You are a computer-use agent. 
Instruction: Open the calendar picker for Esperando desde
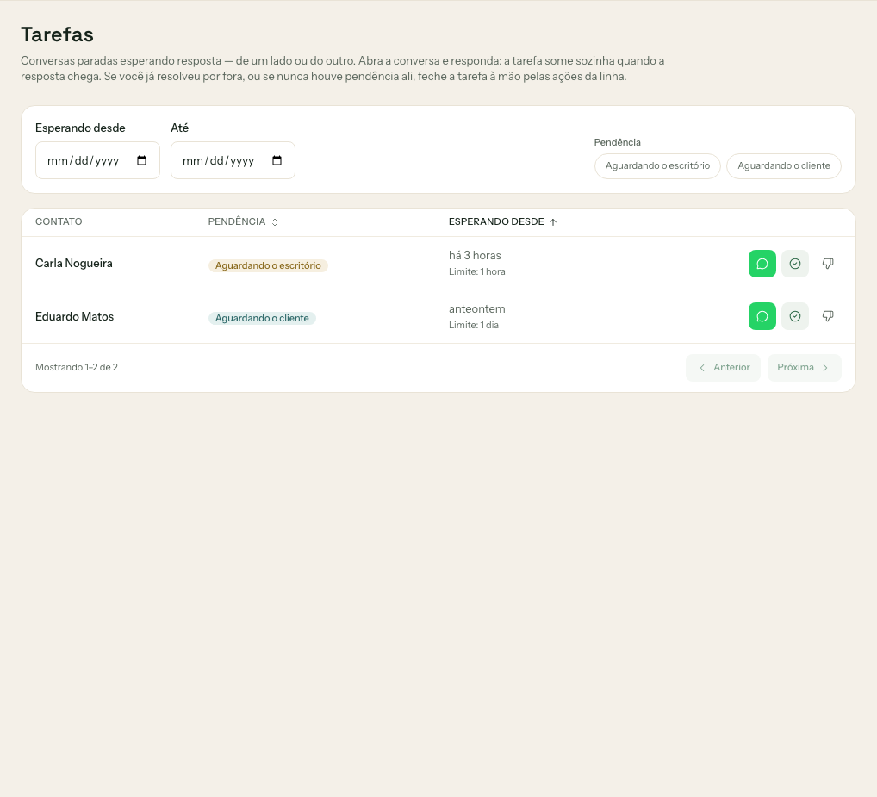141,160
